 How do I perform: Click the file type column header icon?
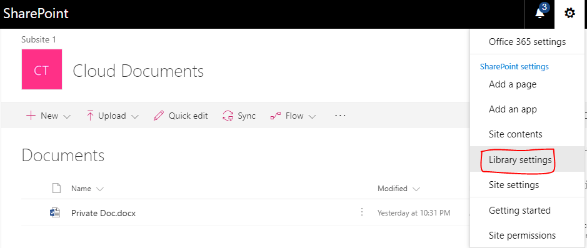pos(56,189)
